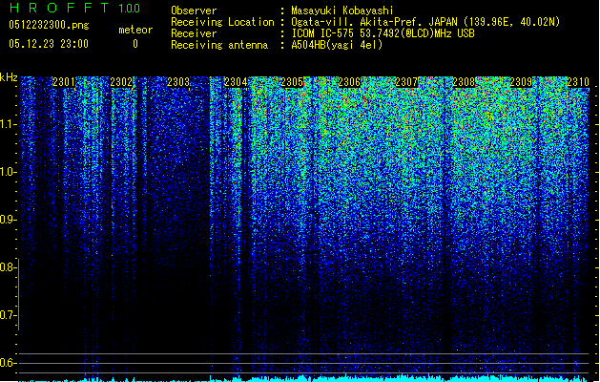Click the 2302 time marker label
This screenshot has height=382, width=600.
coord(121,82)
